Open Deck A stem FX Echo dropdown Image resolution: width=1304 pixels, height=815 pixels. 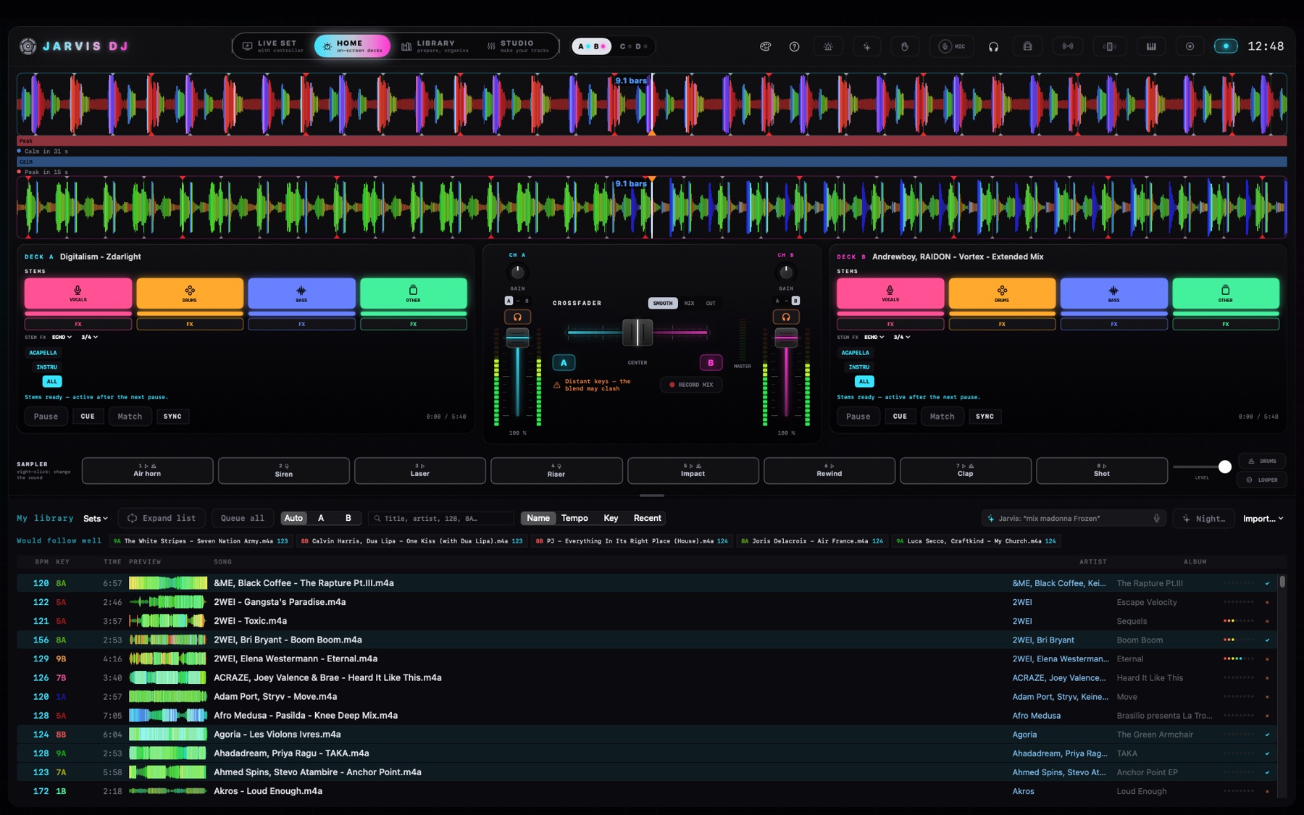pos(62,337)
